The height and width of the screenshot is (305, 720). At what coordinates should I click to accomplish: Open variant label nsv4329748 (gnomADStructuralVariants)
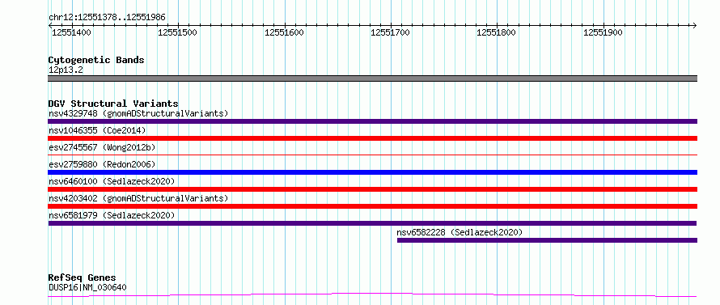click(138, 113)
